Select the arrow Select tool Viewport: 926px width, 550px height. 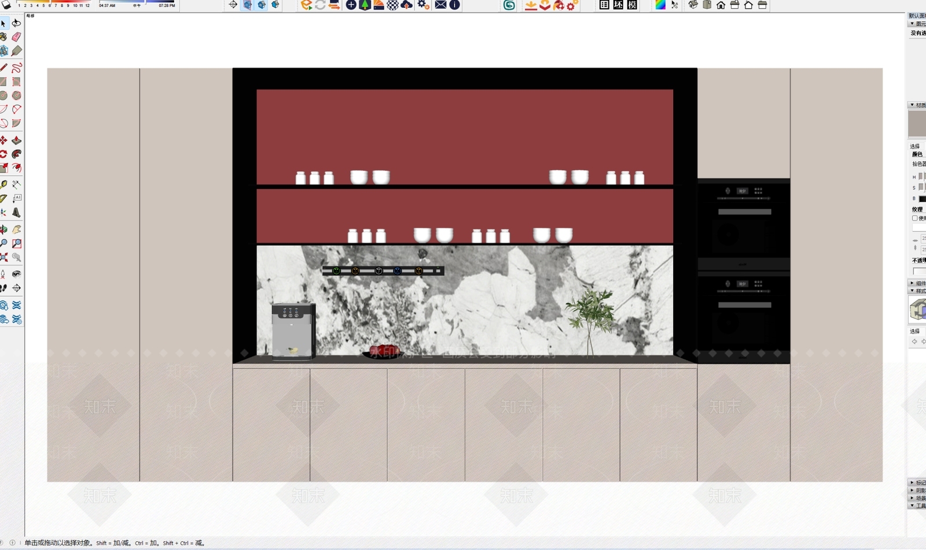(x=3, y=23)
